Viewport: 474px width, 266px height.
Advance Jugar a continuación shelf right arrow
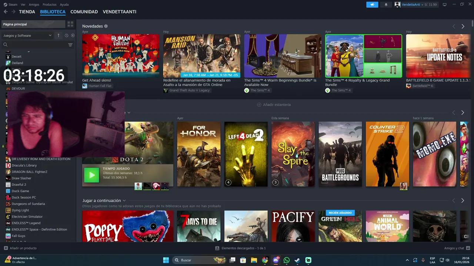(463, 201)
